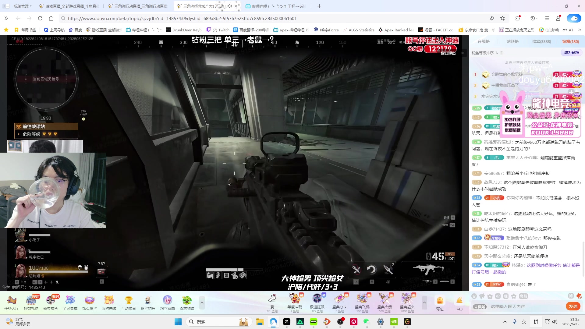Open the 互动预言 trophy icon
This screenshot has width=585, height=329.
click(129, 303)
